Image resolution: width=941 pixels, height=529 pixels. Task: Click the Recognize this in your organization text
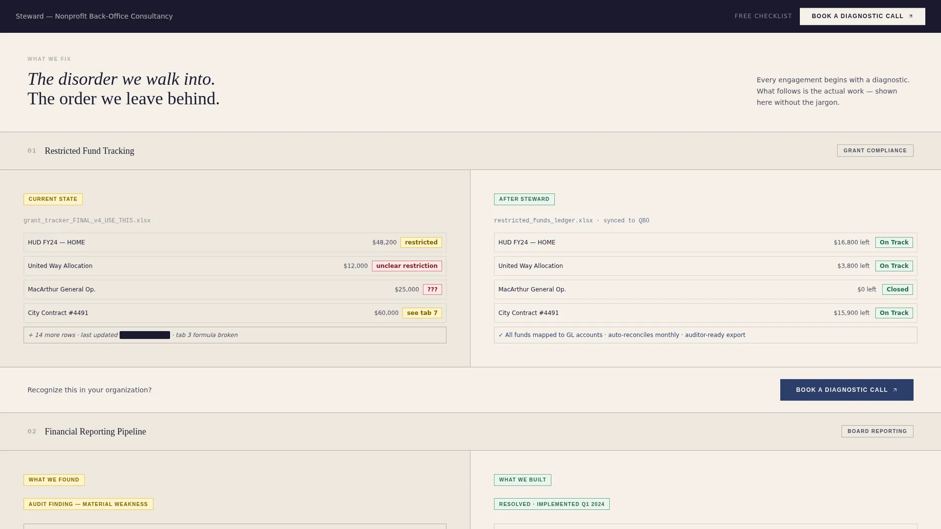(x=90, y=390)
